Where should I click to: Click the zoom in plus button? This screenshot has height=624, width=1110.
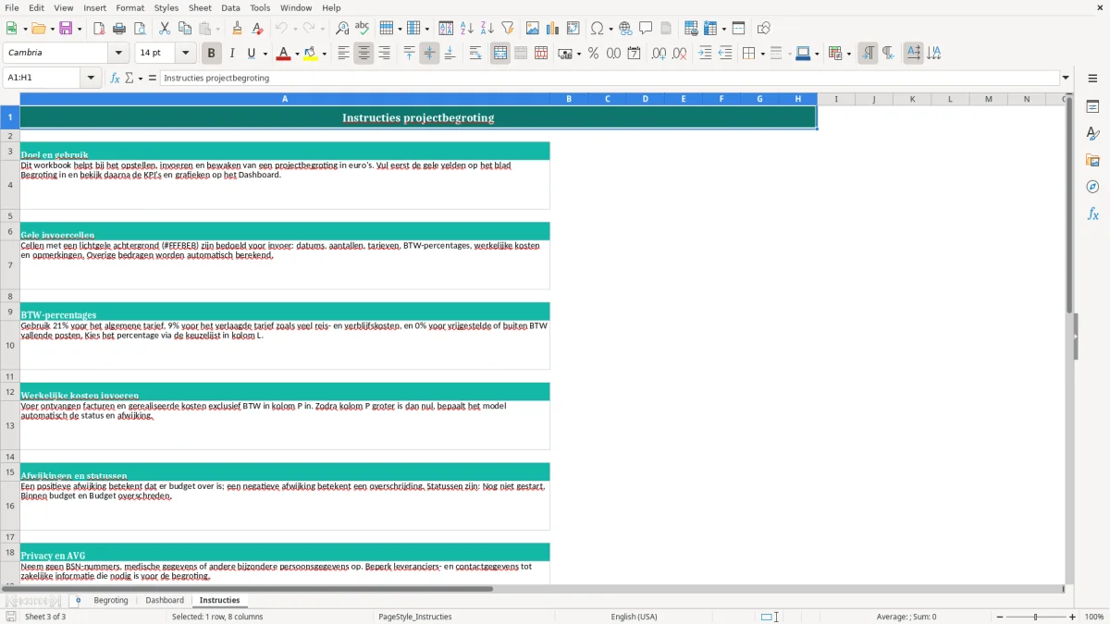pos(1073,617)
